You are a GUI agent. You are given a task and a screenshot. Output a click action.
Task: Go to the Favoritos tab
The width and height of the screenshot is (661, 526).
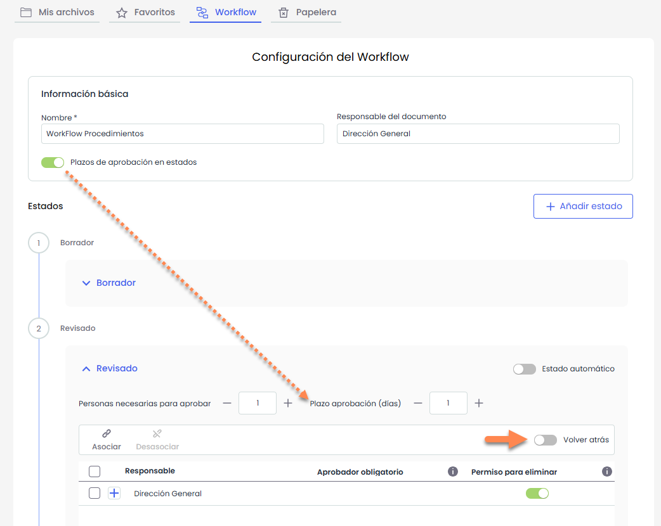145,12
